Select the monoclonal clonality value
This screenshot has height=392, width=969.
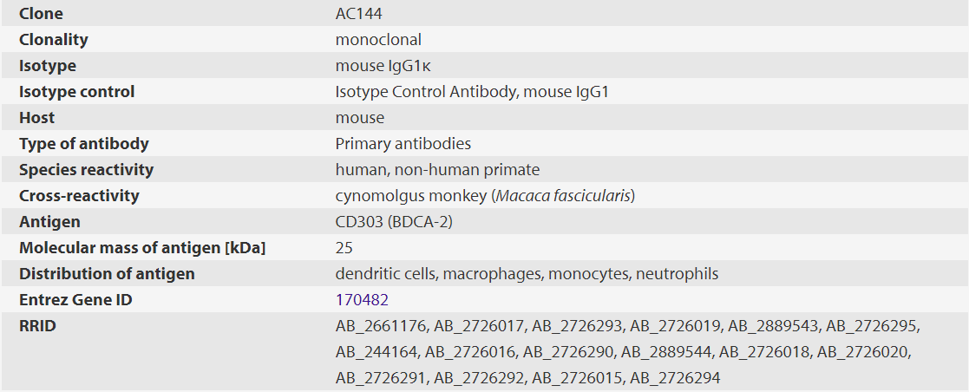point(378,40)
